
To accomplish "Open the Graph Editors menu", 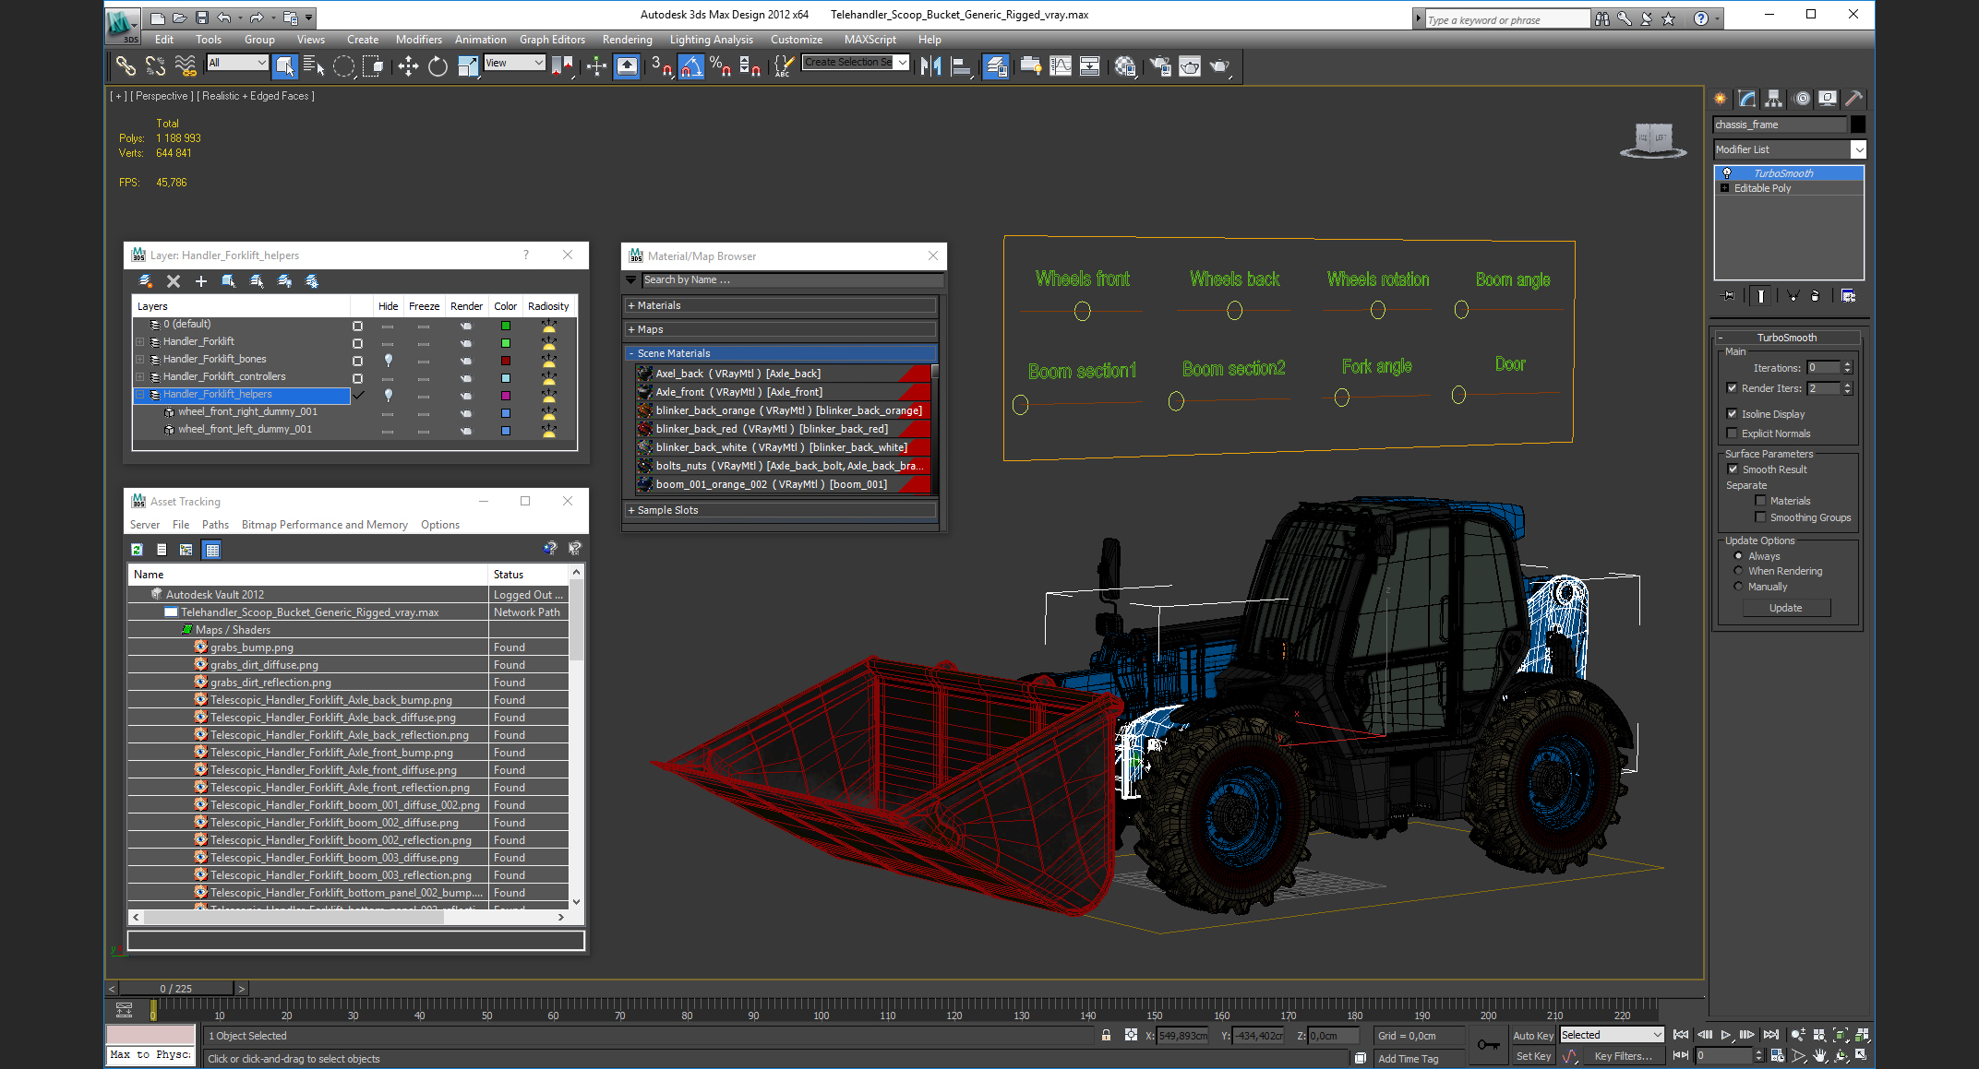I will pos(552,40).
